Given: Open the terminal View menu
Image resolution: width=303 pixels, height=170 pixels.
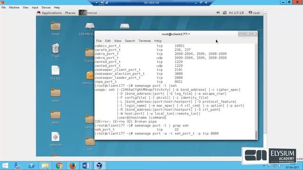Looking at the screenshot, I should [118, 41].
